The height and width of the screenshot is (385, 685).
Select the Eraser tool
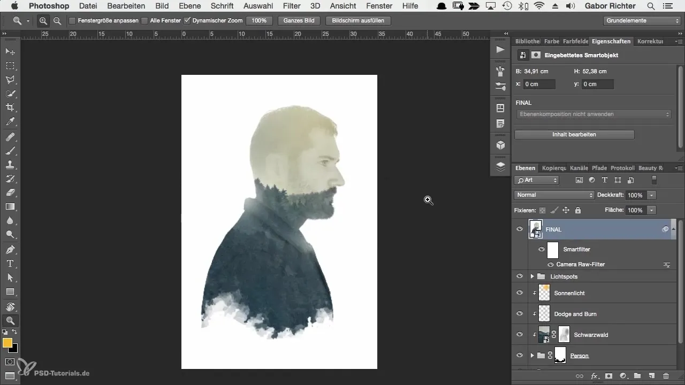[x=10, y=192]
